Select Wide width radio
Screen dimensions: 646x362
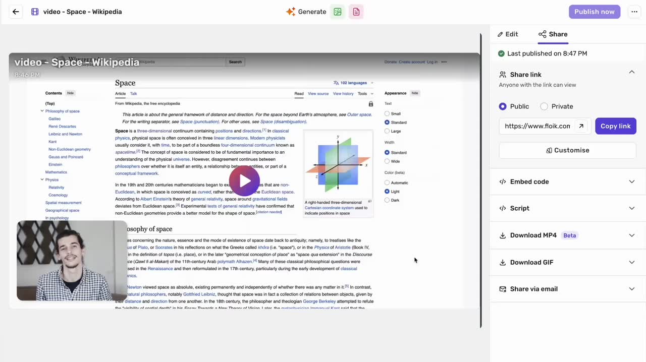(387, 161)
